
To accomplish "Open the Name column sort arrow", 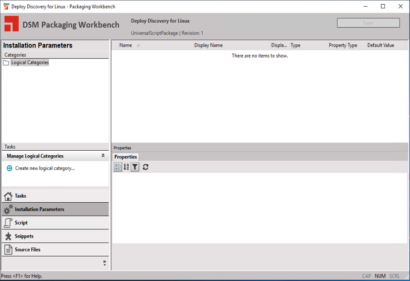I will click(x=138, y=45).
